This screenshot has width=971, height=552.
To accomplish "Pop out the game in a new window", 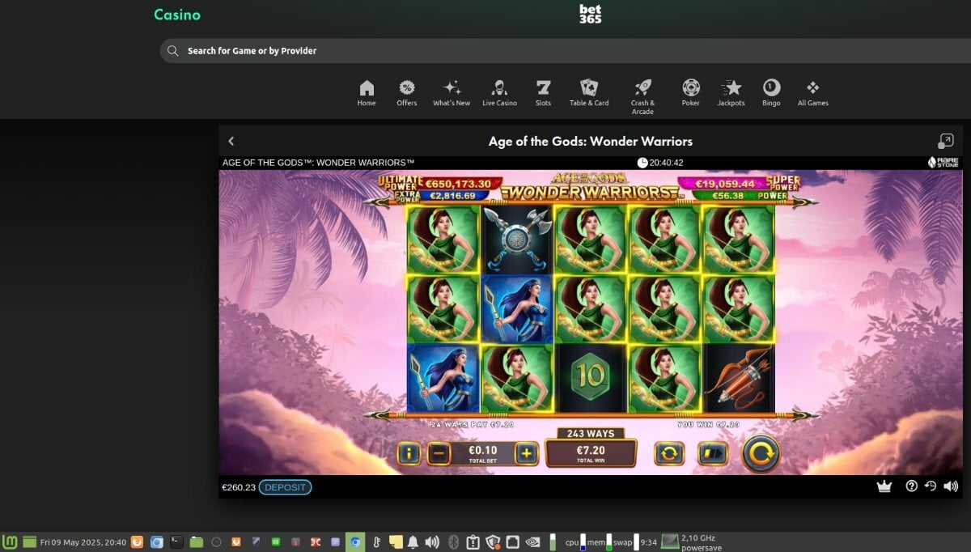I will pyautogui.click(x=945, y=141).
